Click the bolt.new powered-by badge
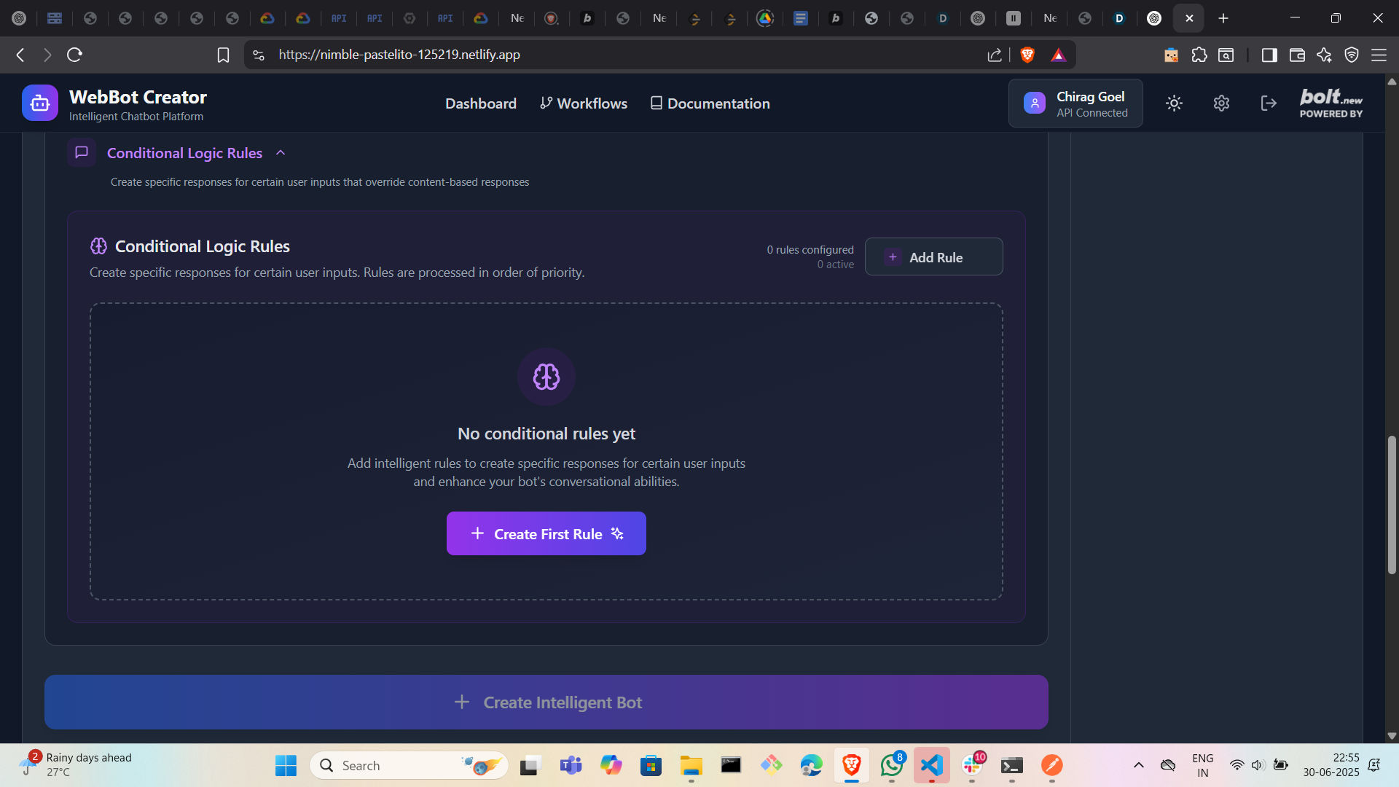The image size is (1399, 787). point(1331,103)
